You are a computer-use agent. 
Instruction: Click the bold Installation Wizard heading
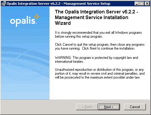96,17
